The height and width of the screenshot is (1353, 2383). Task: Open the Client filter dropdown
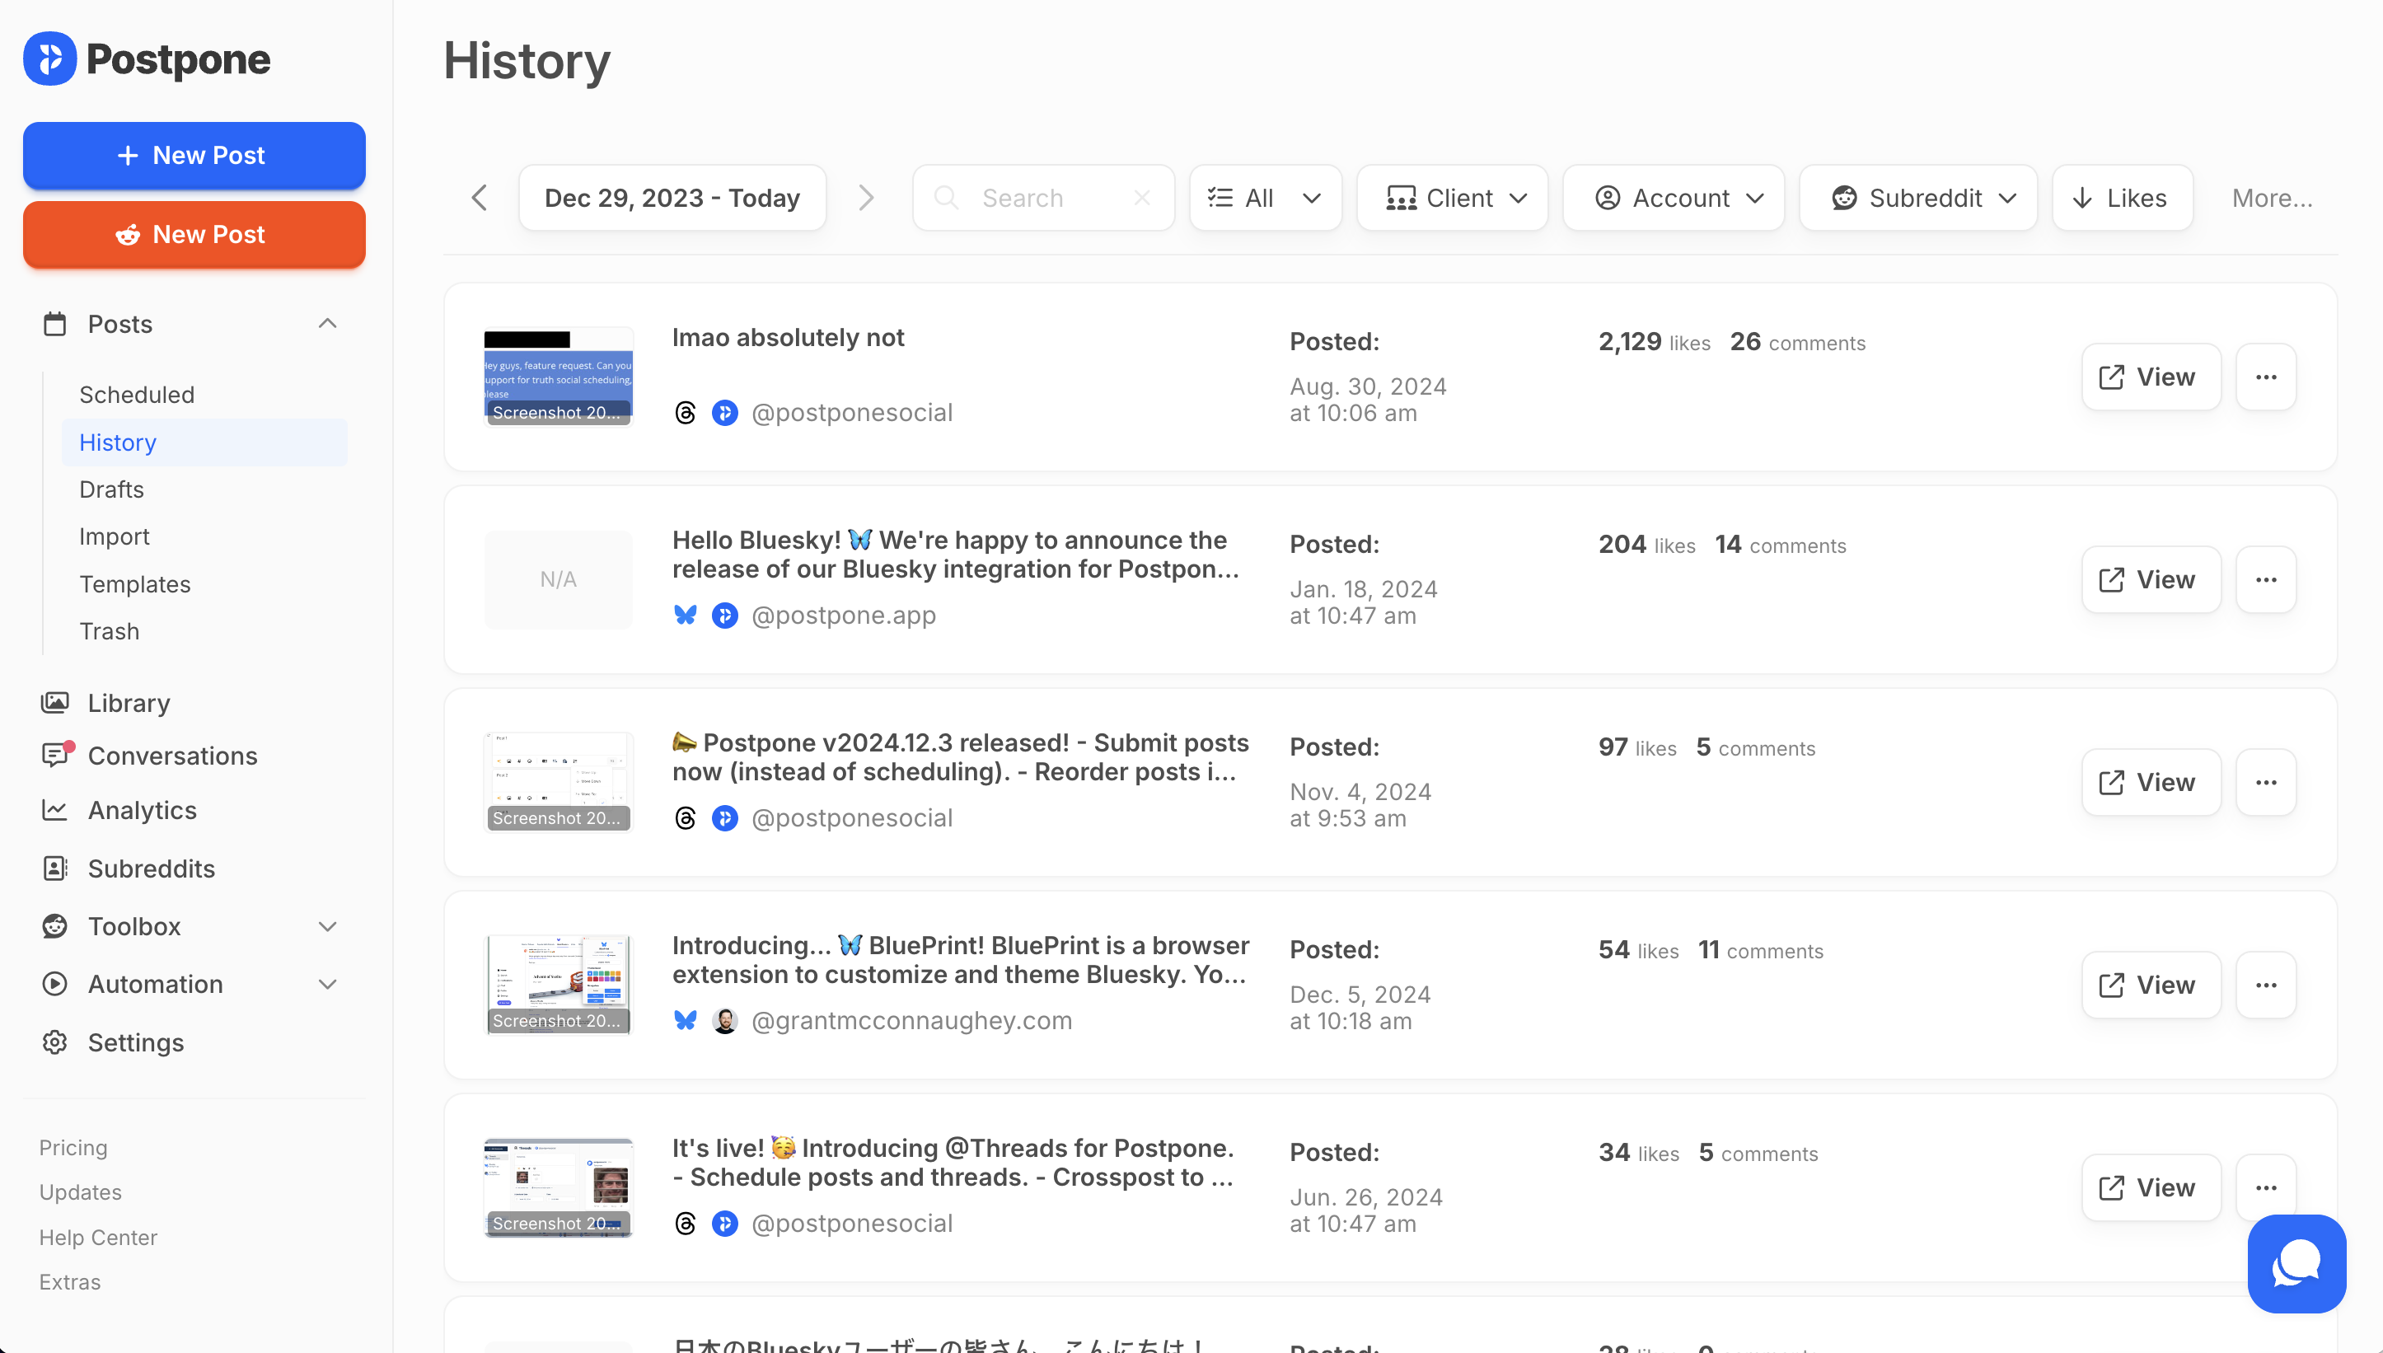[1452, 197]
